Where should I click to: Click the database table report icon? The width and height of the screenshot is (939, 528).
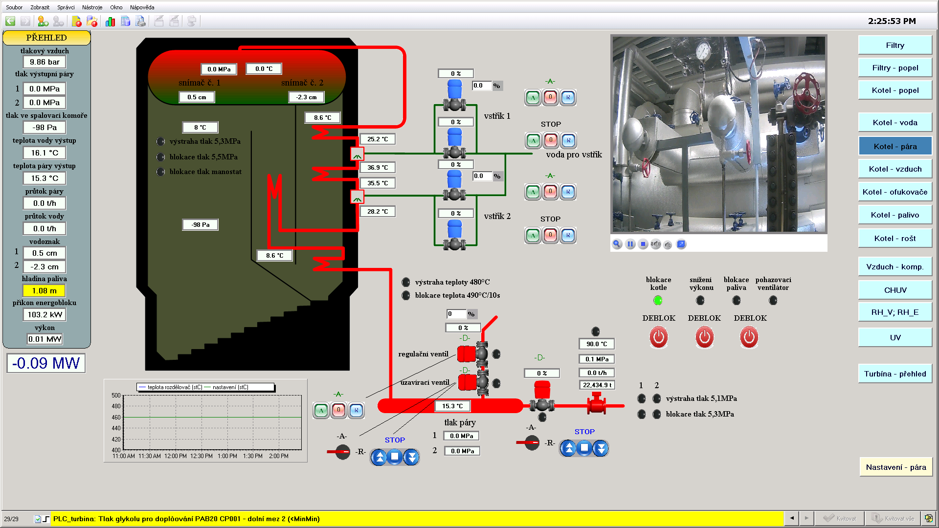[x=126, y=21]
